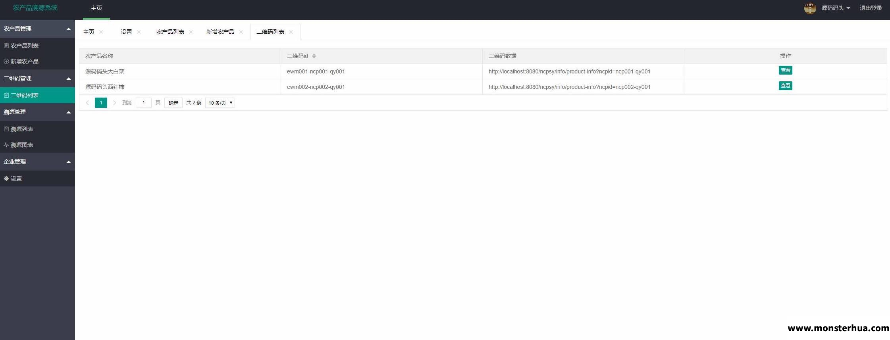Click the 确定 pagination button
Image resolution: width=890 pixels, height=340 pixels.
click(x=173, y=103)
